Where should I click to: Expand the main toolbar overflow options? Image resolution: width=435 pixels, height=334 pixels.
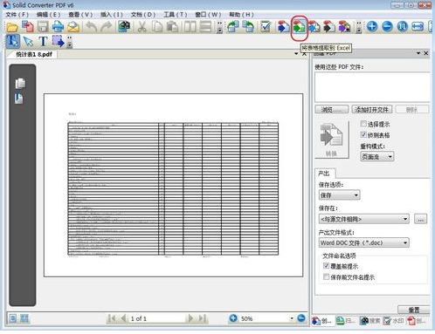[x=220, y=27]
